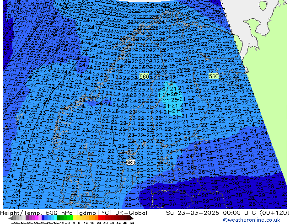The height and width of the screenshot is (224, 290).
Task: Click the '24' legend scale value
Action: click(x=99, y=223)
